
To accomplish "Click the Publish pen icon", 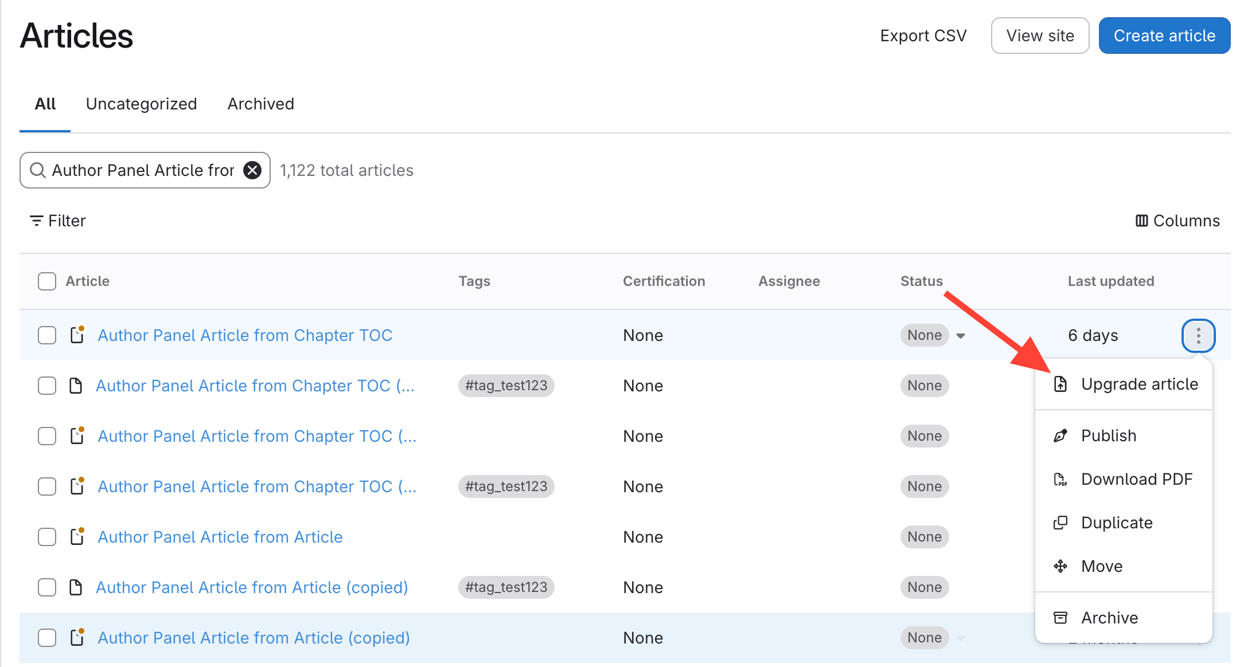I will tap(1060, 435).
